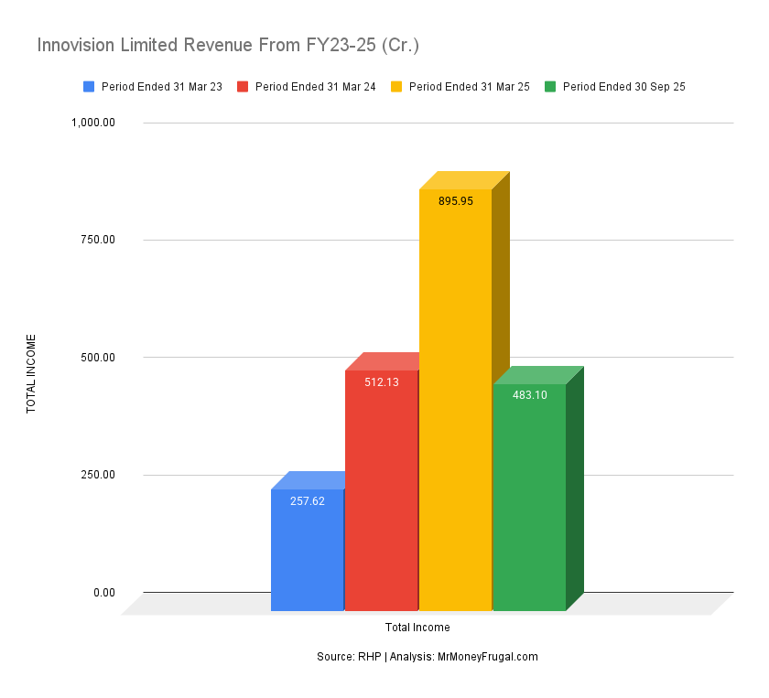Select the yellow FY25 revenue bar
The image size is (769, 698).
click(x=456, y=393)
